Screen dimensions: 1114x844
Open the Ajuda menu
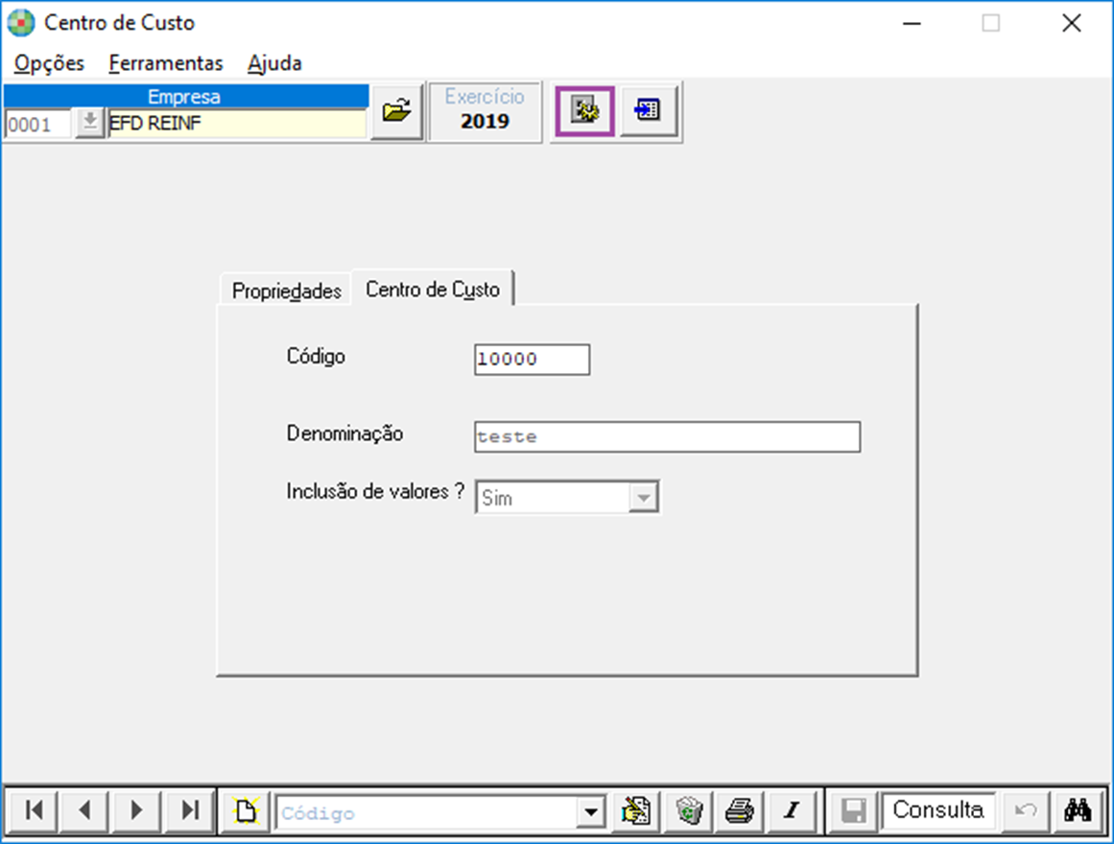click(x=275, y=63)
